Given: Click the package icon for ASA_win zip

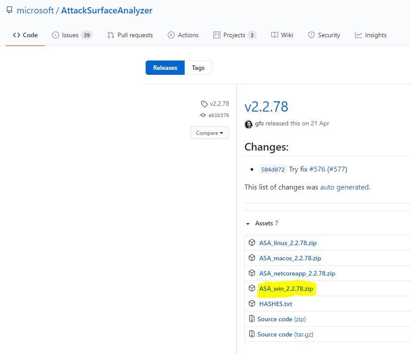Looking at the screenshot, I should click(252, 288).
